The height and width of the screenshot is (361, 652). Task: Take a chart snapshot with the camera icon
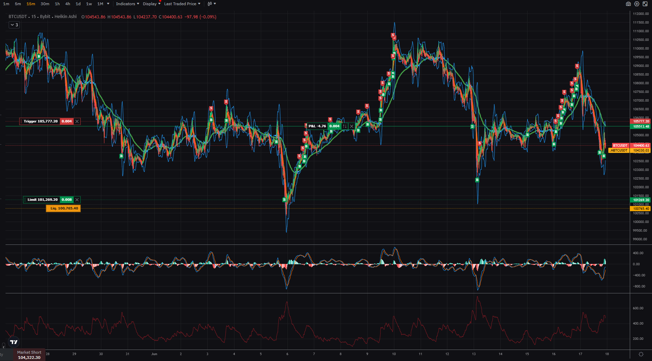point(628,4)
